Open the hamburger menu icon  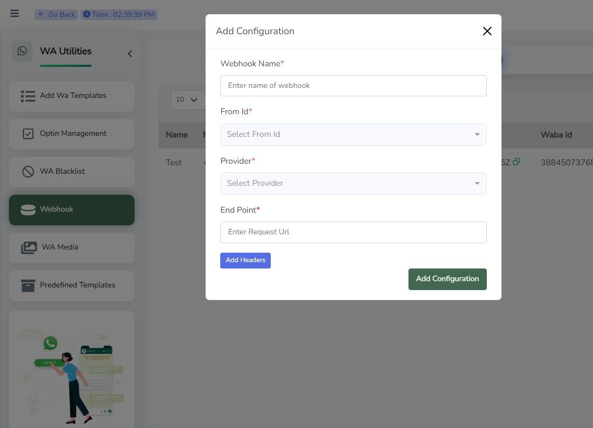(14, 13)
